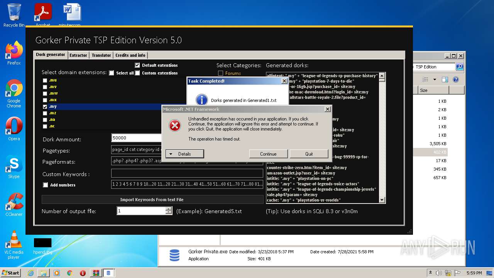Tick the .mw domain extension
This screenshot has height=278, width=494.
tap(45, 93)
